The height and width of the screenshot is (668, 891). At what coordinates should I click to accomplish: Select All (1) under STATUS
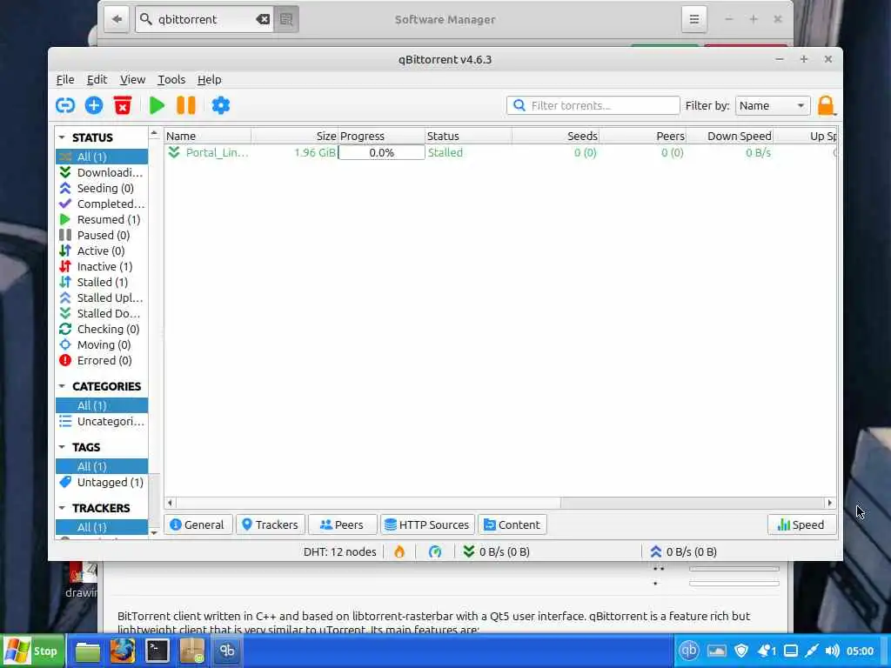click(x=102, y=157)
